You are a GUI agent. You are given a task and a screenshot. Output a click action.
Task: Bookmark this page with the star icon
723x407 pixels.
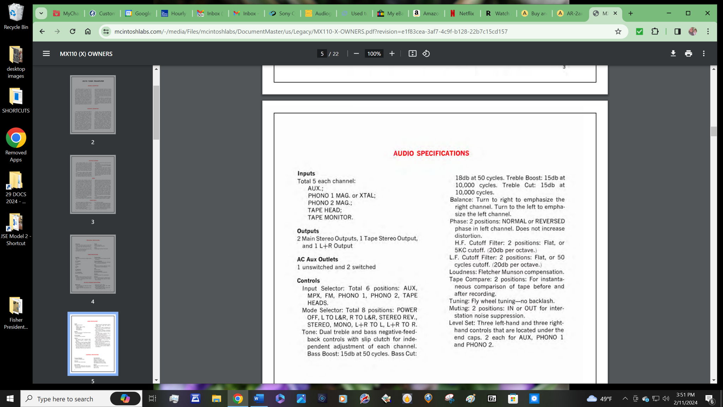point(618,31)
